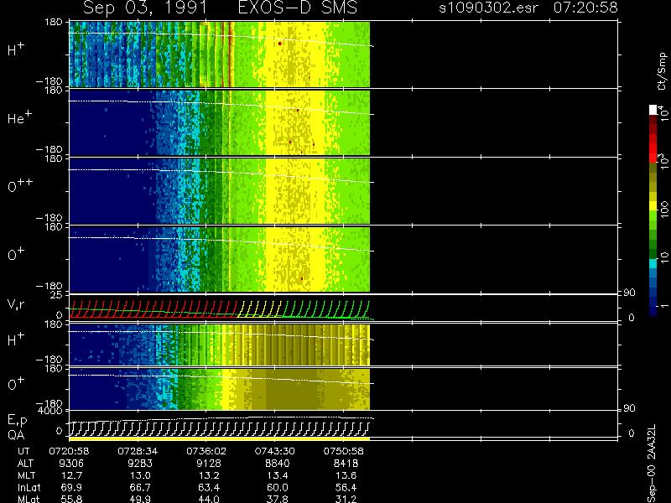Screen dimensions: 671x503
Task: Click inside the He+ spectrogram panel
Action: tap(219, 122)
